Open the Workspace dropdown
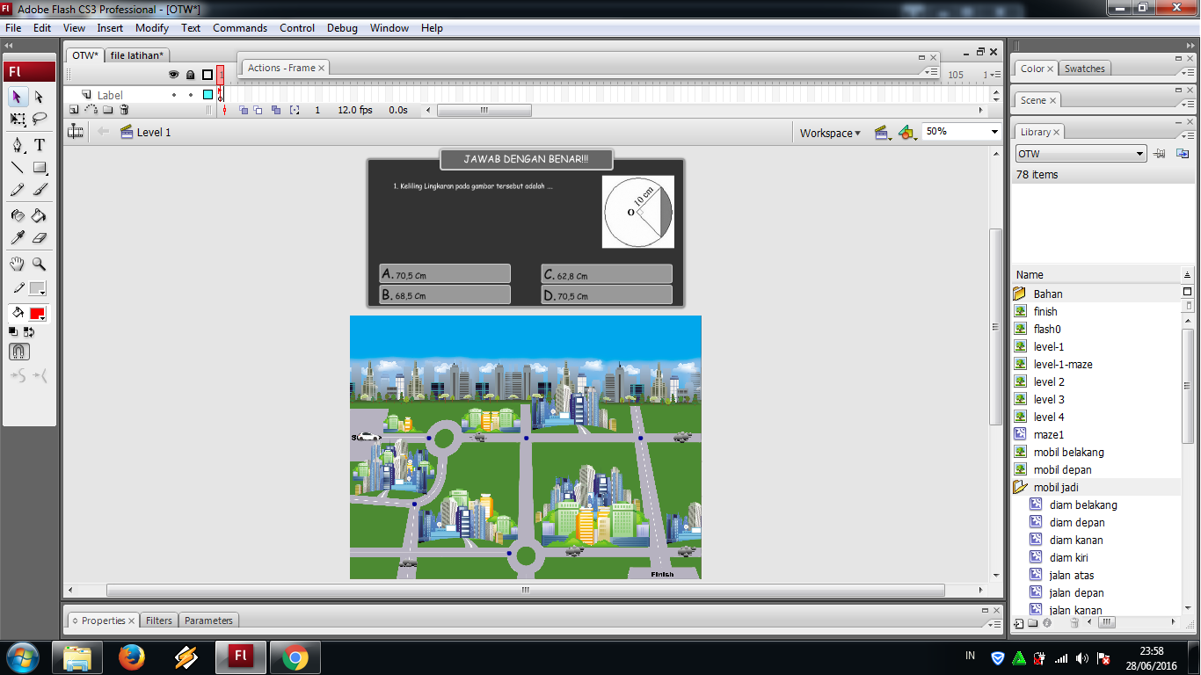Screen dimensions: 1201x675 click(x=830, y=133)
